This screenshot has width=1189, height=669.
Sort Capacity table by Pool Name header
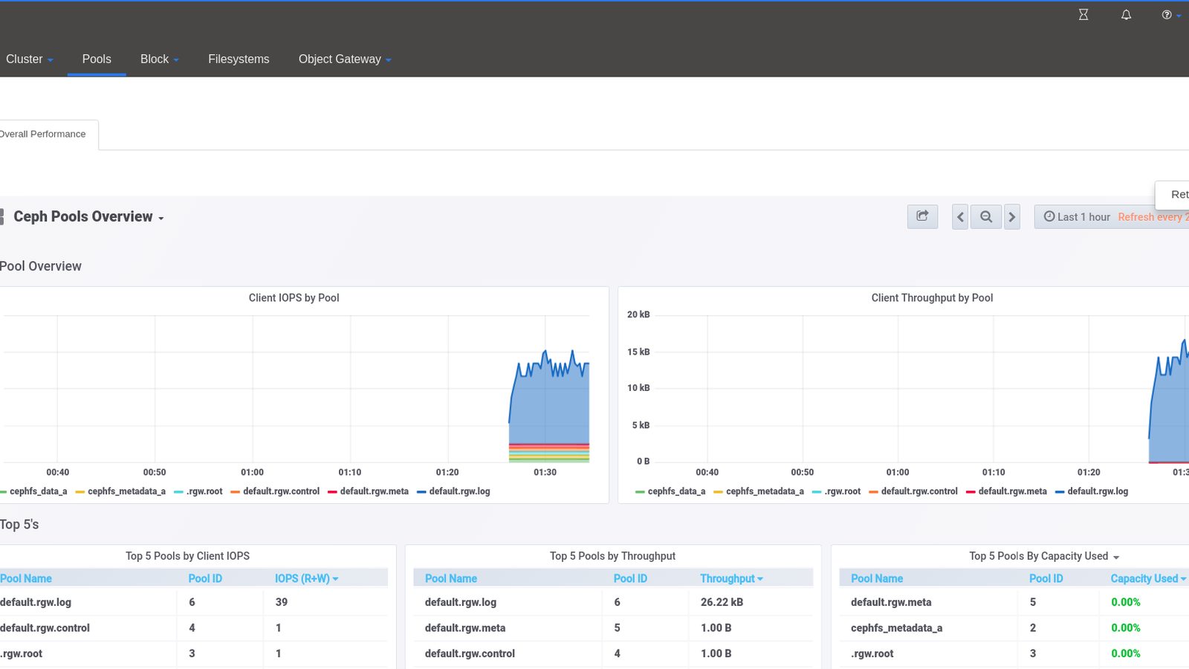pyautogui.click(x=877, y=578)
